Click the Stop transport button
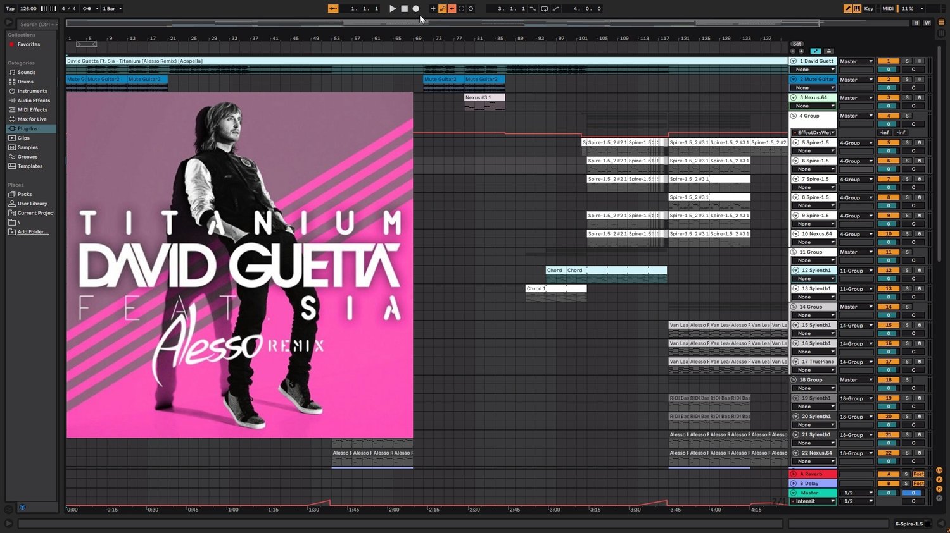950x533 pixels. pyautogui.click(x=404, y=9)
